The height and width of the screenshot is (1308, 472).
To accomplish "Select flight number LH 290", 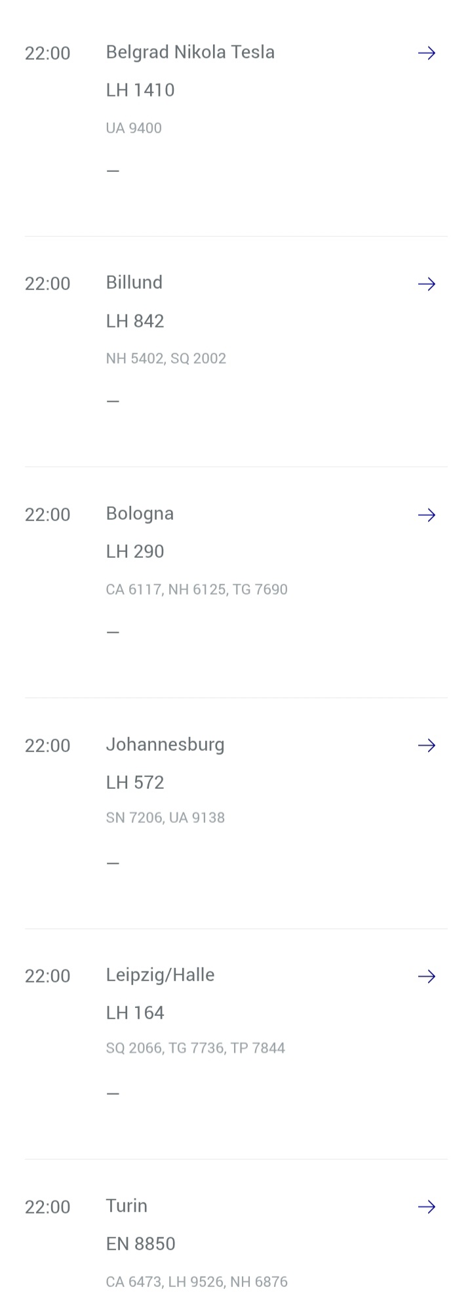I will pyautogui.click(x=135, y=551).
